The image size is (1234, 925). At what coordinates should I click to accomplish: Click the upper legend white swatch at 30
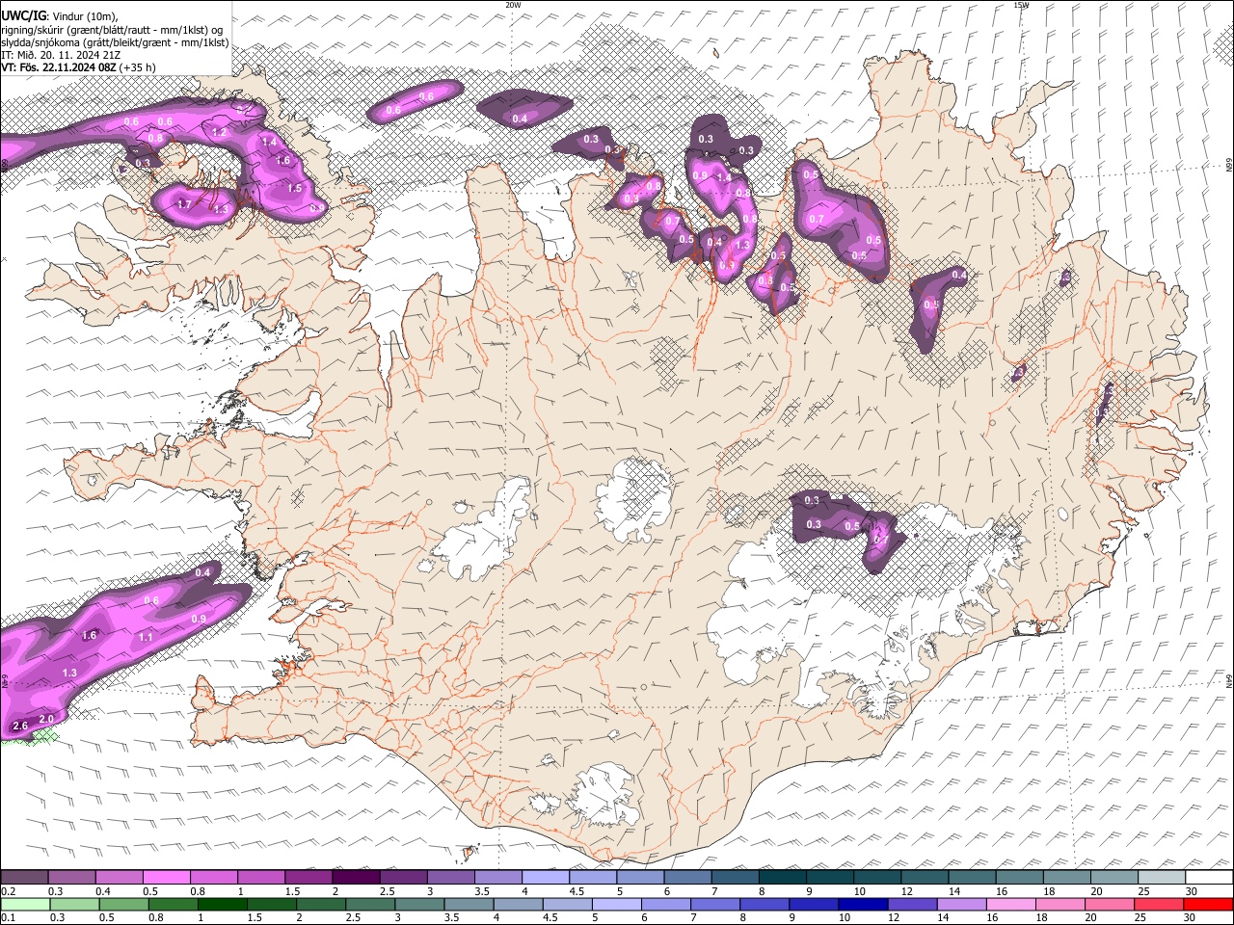point(1209,878)
